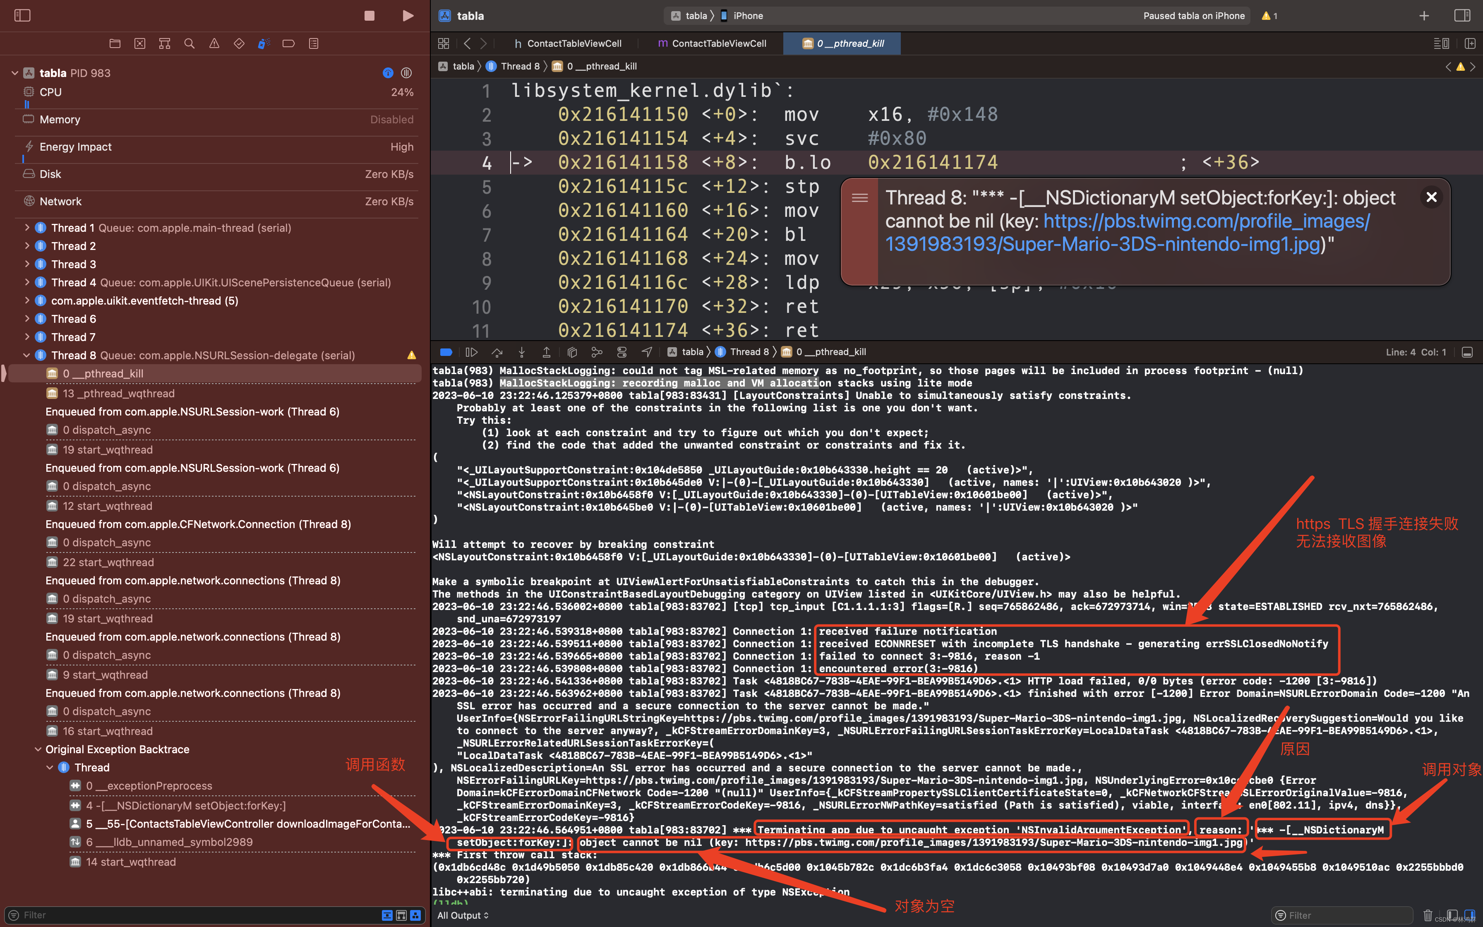Open the issue navigator warning icon
1483x927 pixels.
pyautogui.click(x=214, y=43)
